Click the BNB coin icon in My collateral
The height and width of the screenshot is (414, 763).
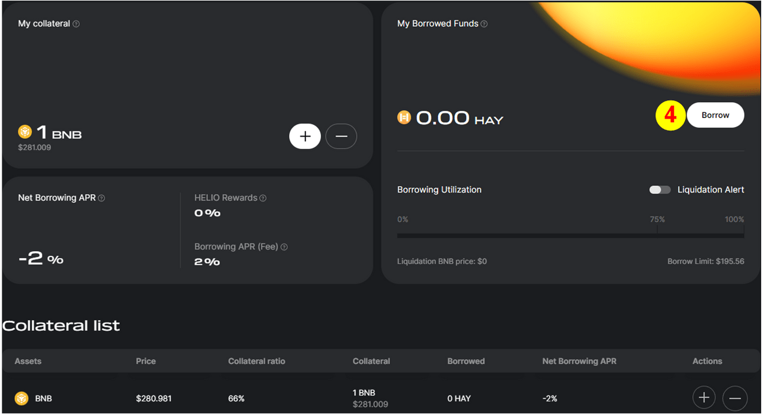pyautogui.click(x=25, y=132)
